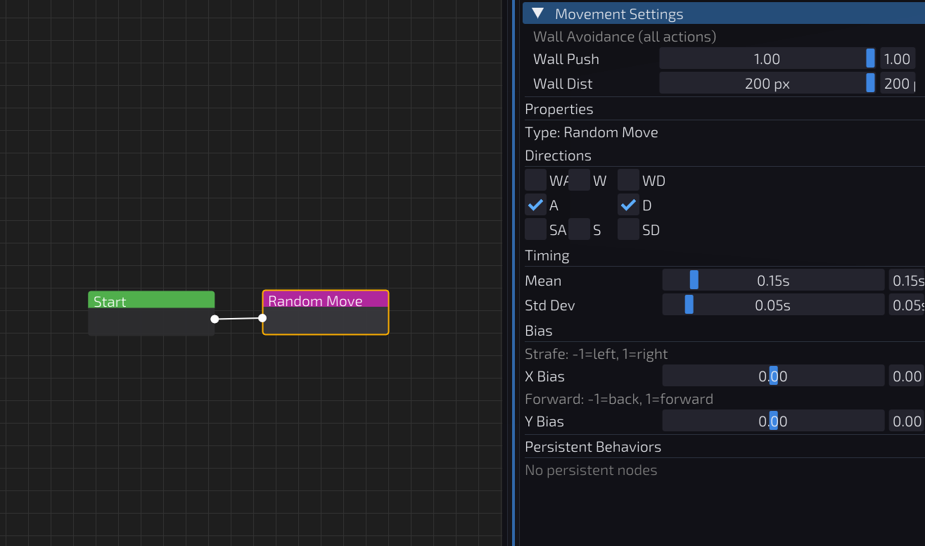Enable the S direction checkbox
Screen dimensions: 925x546
point(579,230)
